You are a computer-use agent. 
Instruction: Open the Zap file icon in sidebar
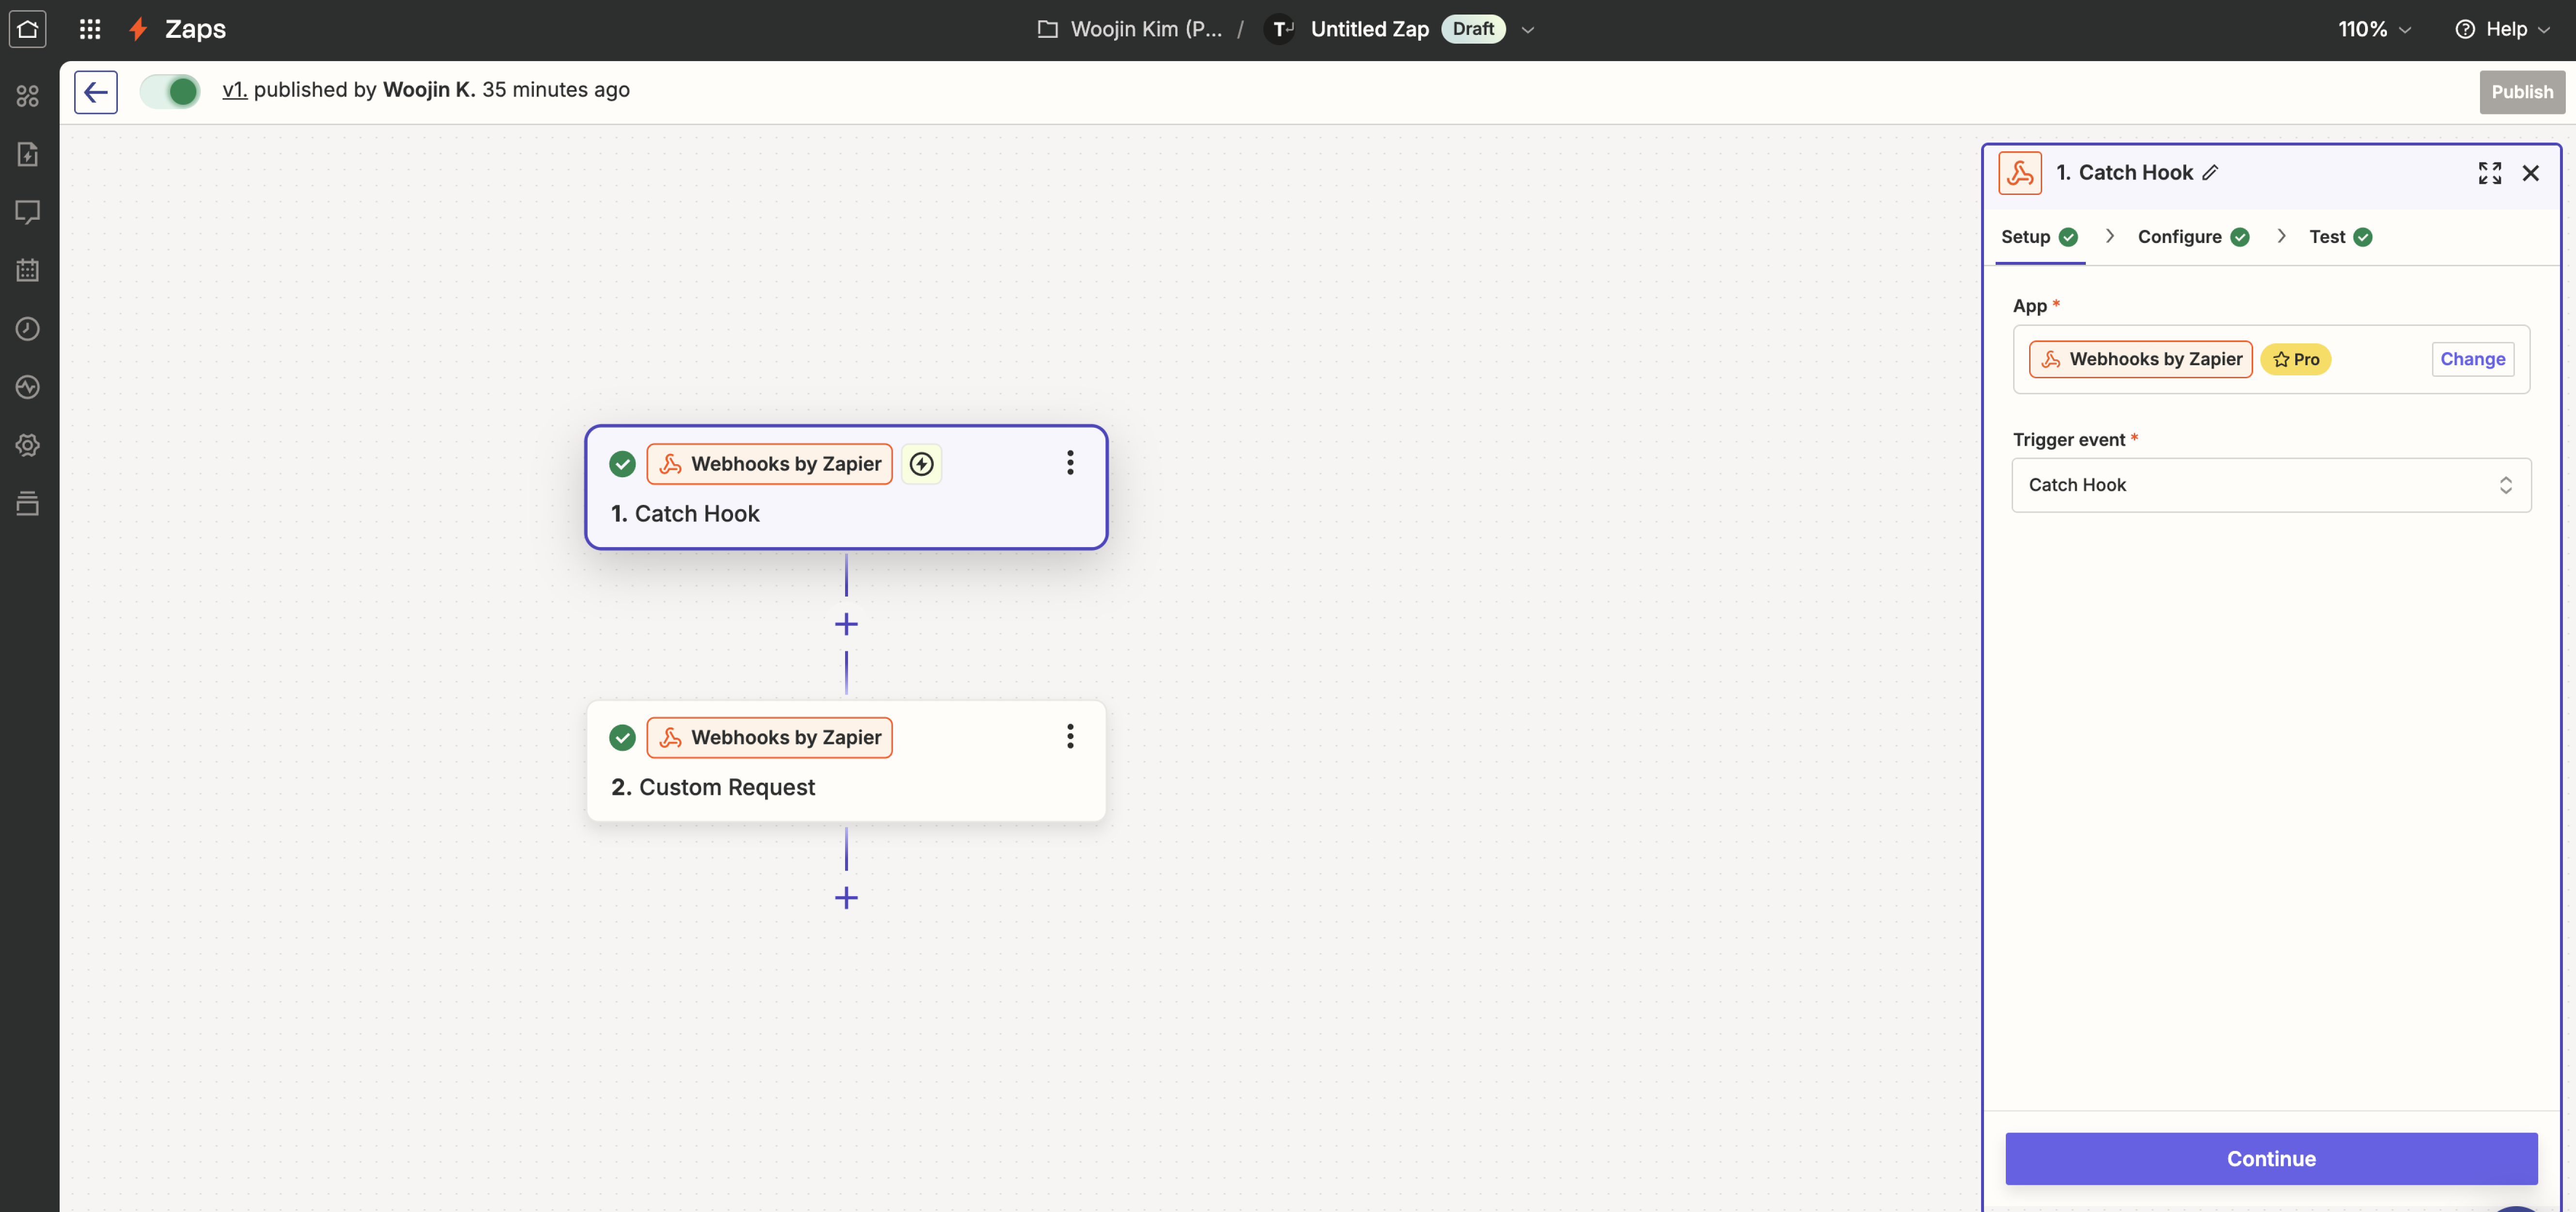pyautogui.click(x=28, y=154)
